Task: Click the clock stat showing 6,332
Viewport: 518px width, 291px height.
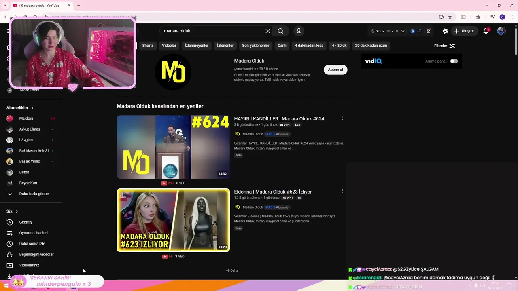Action: click(378, 31)
